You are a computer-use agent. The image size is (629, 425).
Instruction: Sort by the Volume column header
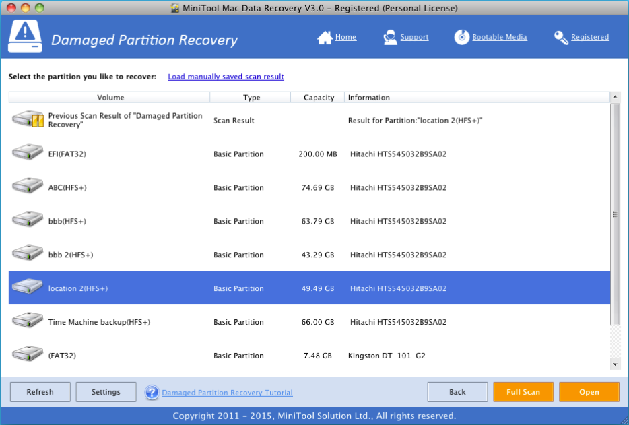coord(110,98)
